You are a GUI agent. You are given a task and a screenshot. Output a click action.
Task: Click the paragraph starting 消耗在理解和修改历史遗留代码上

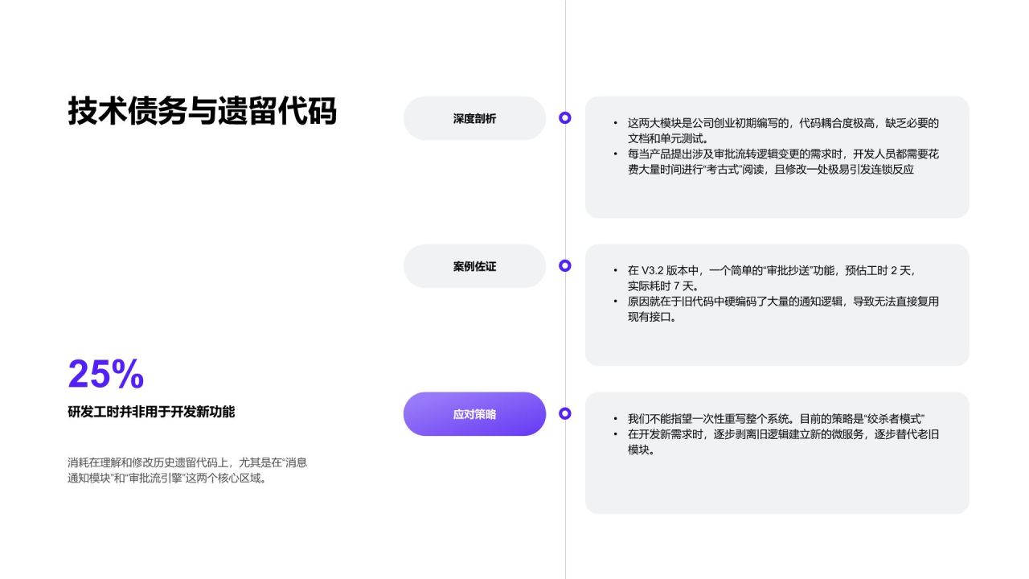(187, 470)
